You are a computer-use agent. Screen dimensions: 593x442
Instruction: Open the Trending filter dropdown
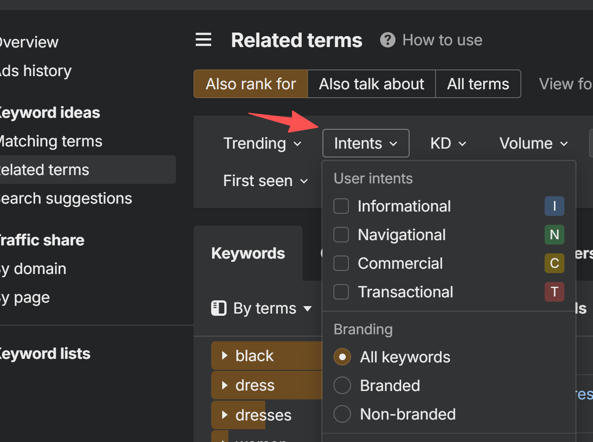pyautogui.click(x=262, y=143)
